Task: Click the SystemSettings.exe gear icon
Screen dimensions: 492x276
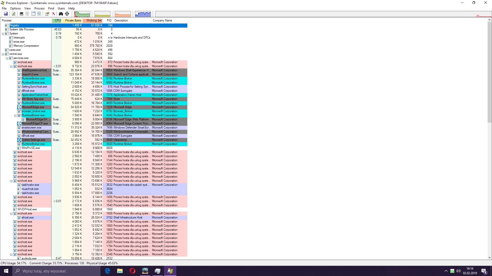Action: pos(19,140)
